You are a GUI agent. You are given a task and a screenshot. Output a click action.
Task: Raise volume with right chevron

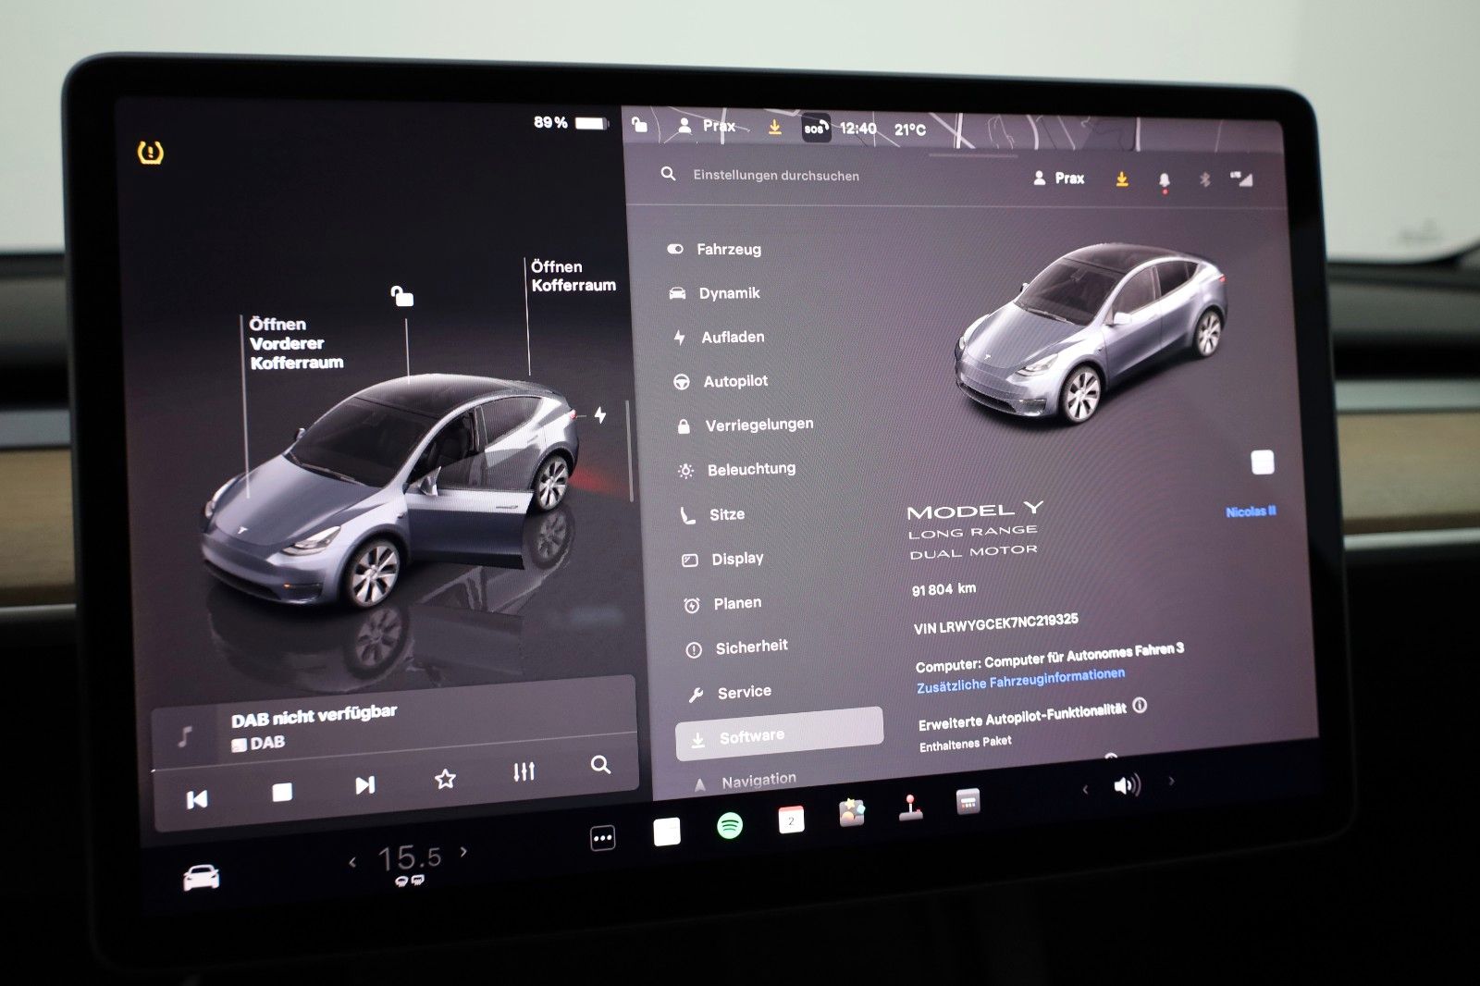click(x=1171, y=781)
